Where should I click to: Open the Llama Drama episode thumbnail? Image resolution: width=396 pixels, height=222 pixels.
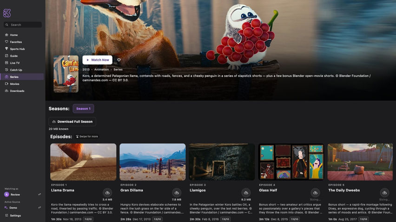(x=83, y=162)
